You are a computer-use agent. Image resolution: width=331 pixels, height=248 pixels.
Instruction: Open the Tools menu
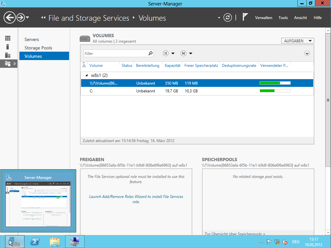pyautogui.click(x=283, y=18)
